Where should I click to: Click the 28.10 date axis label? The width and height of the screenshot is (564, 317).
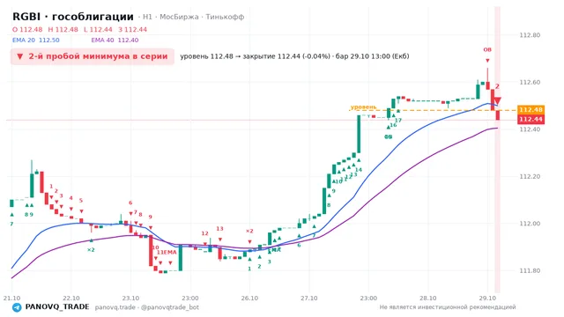tap(428, 299)
